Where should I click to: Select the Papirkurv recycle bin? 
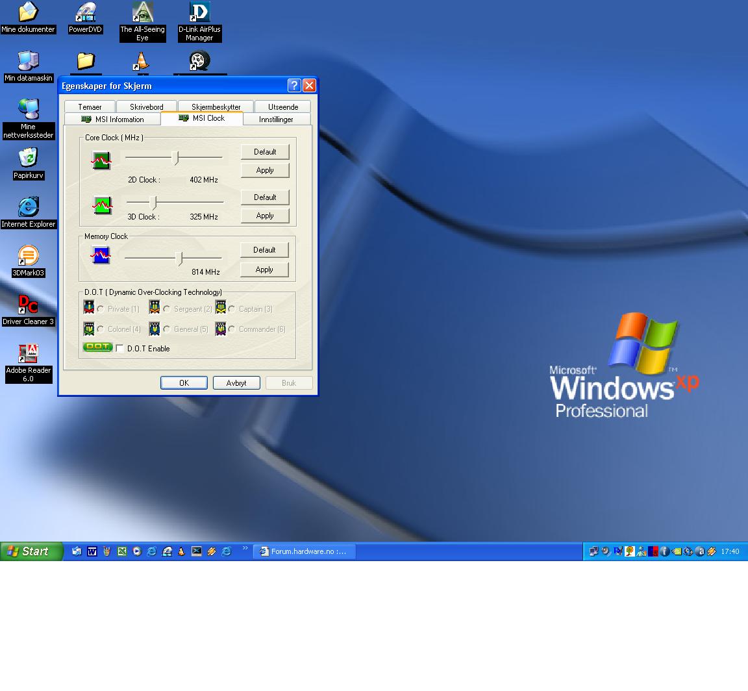point(28,164)
